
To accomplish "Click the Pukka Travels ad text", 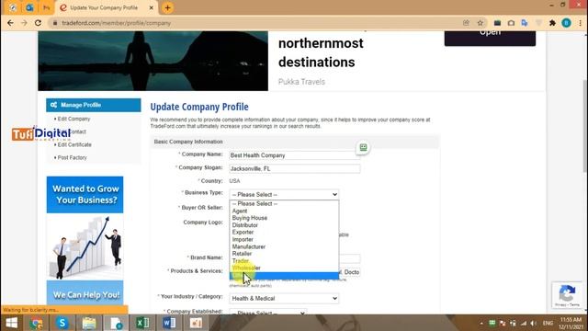I will point(301,82).
